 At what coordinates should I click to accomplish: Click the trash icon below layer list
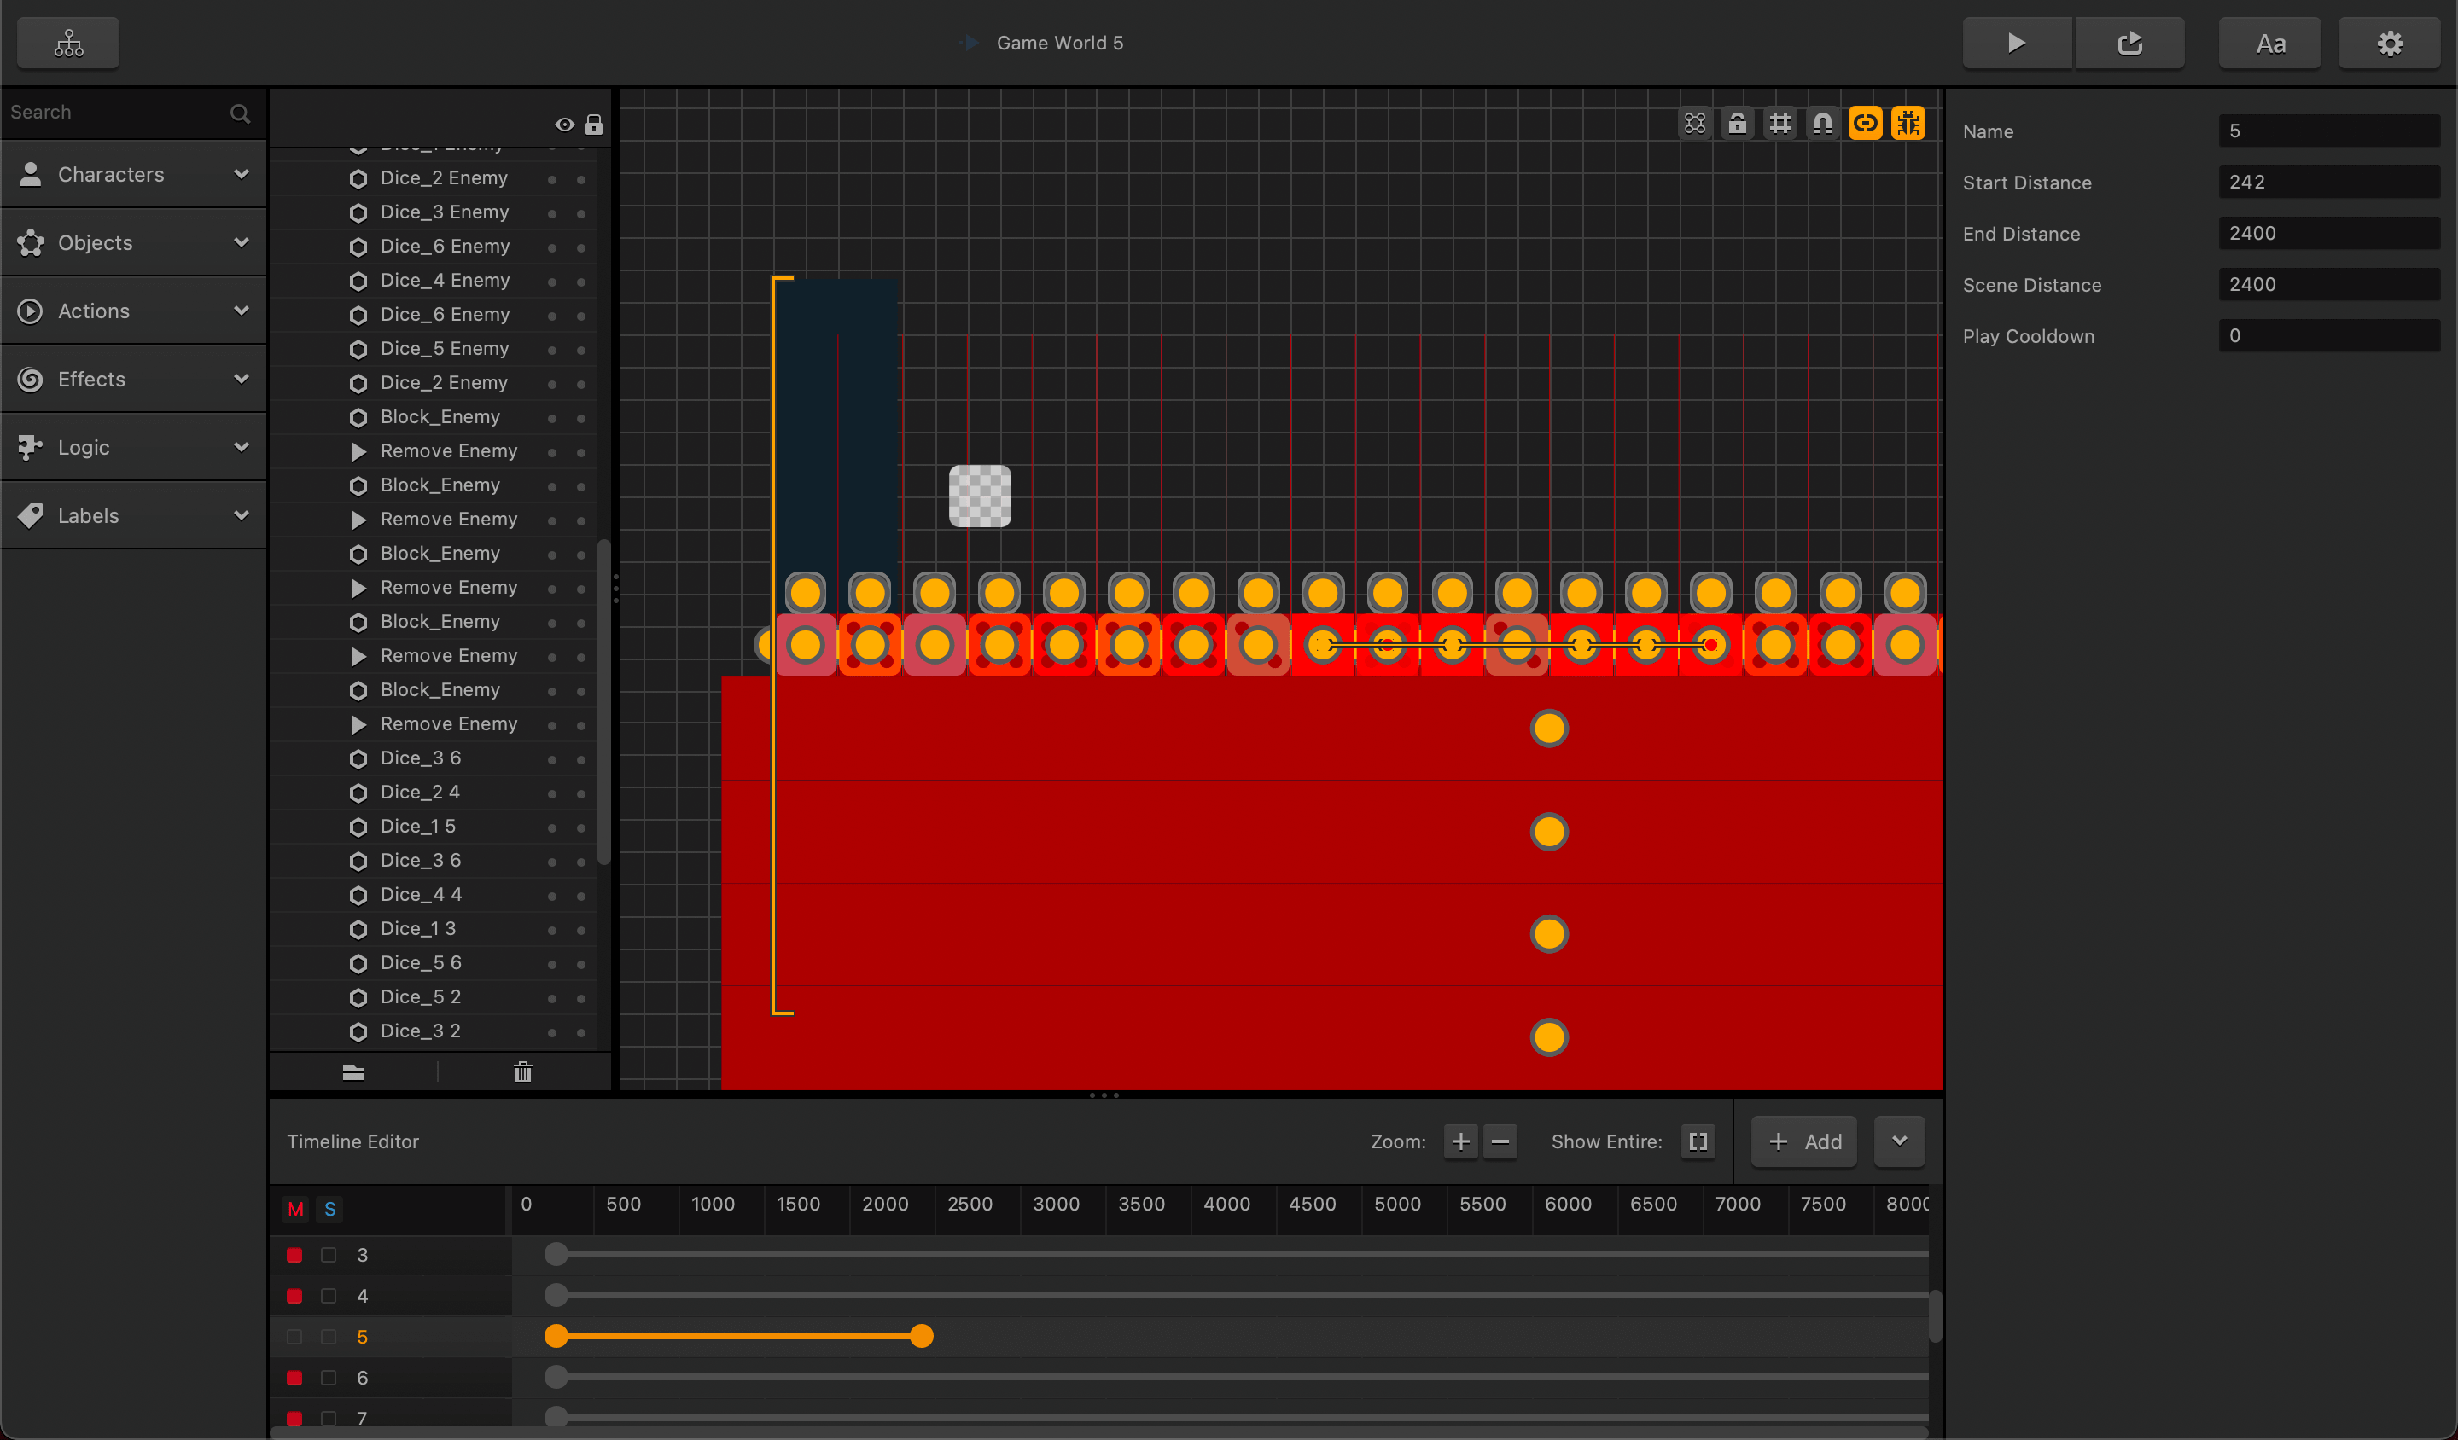523,1072
